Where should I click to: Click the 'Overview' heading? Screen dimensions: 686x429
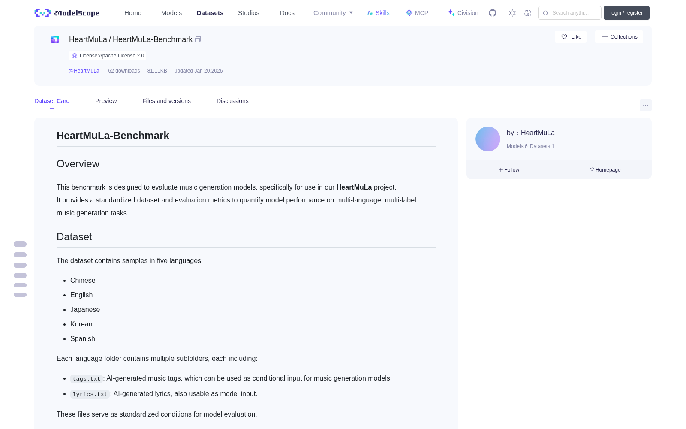78,164
